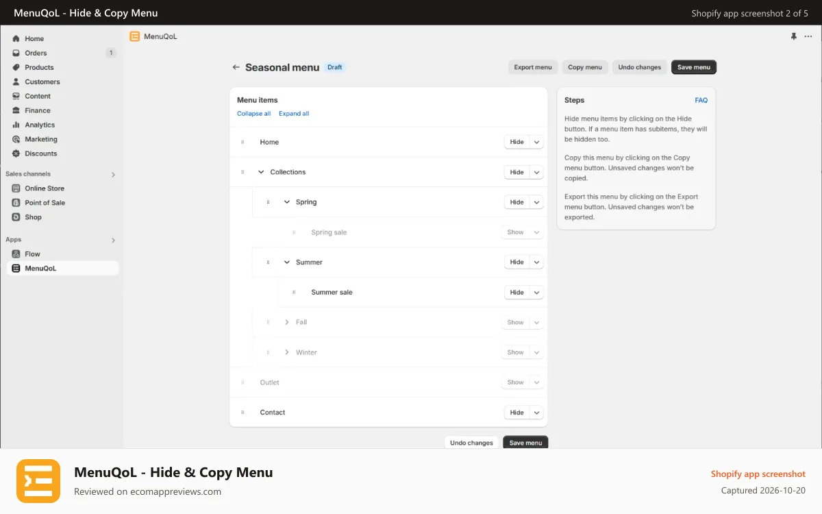The image size is (822, 514).
Task: Click bottom Save menu button
Action: (525, 443)
